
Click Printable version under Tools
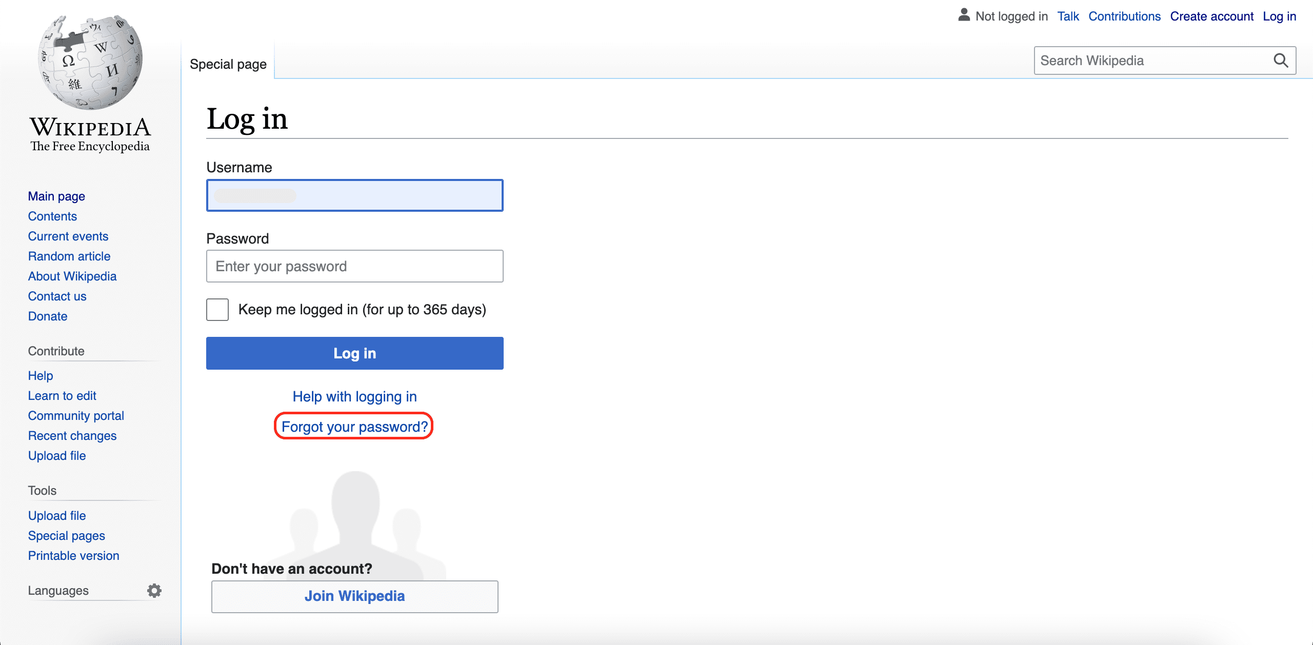[x=73, y=556]
